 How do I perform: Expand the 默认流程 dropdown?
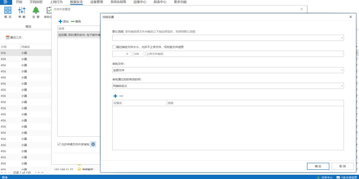click(342, 38)
